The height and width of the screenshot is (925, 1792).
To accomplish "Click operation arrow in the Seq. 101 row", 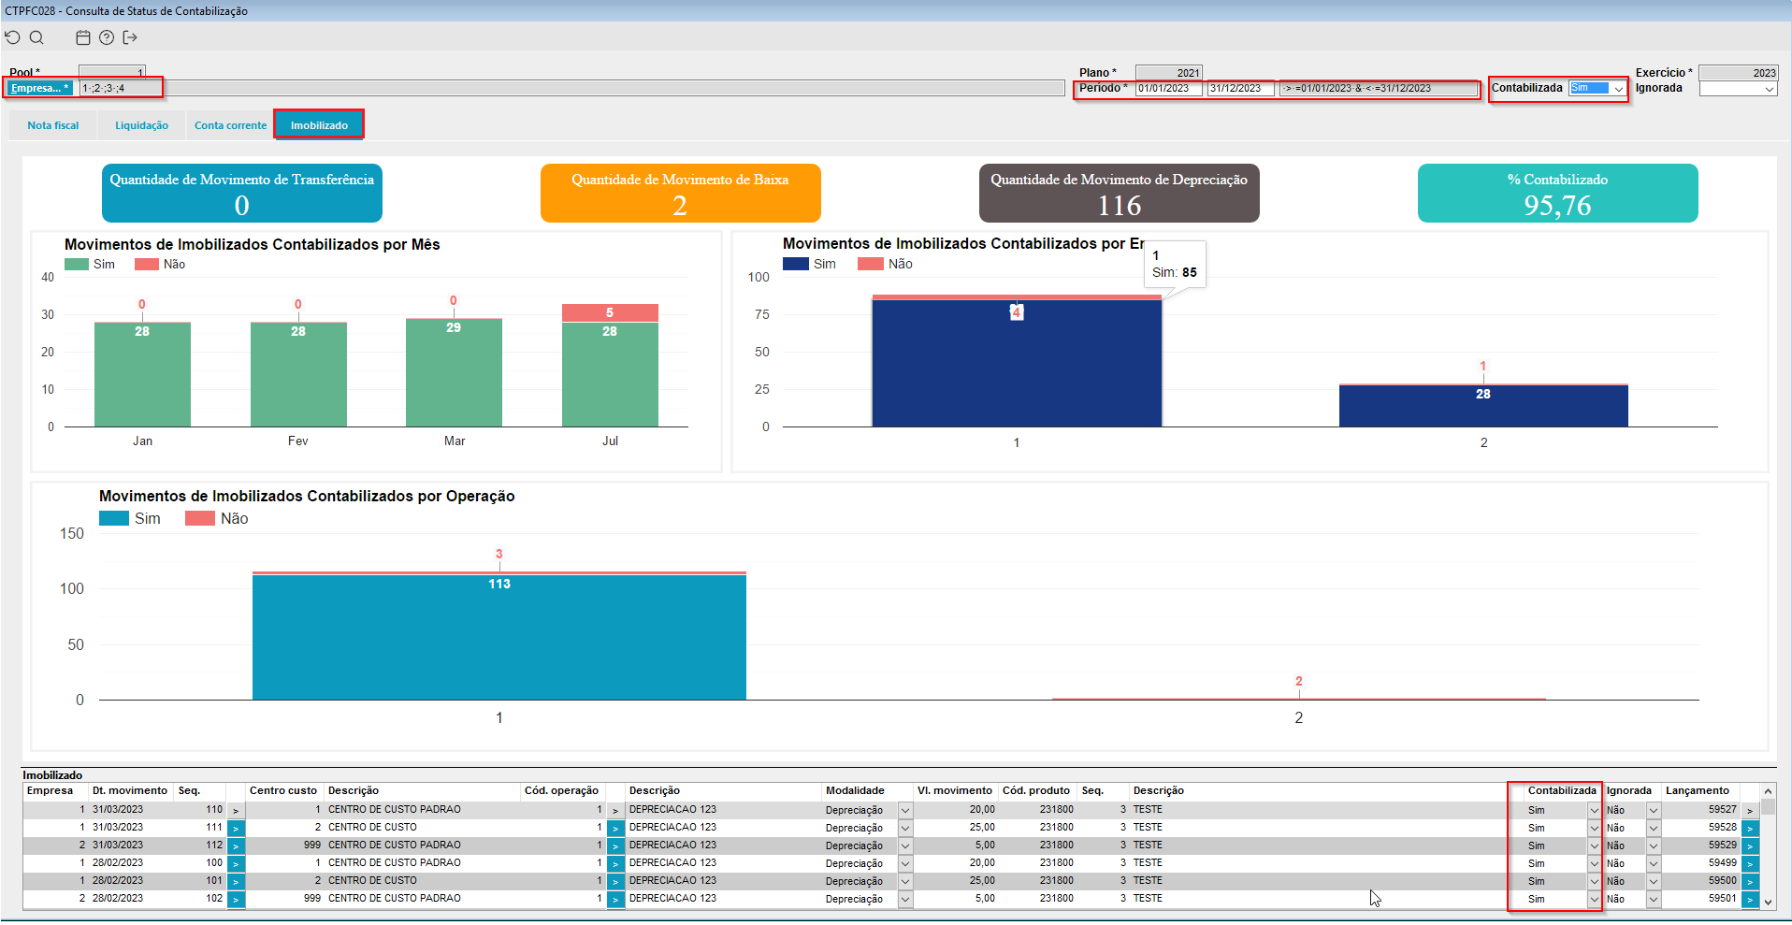I will point(615,882).
